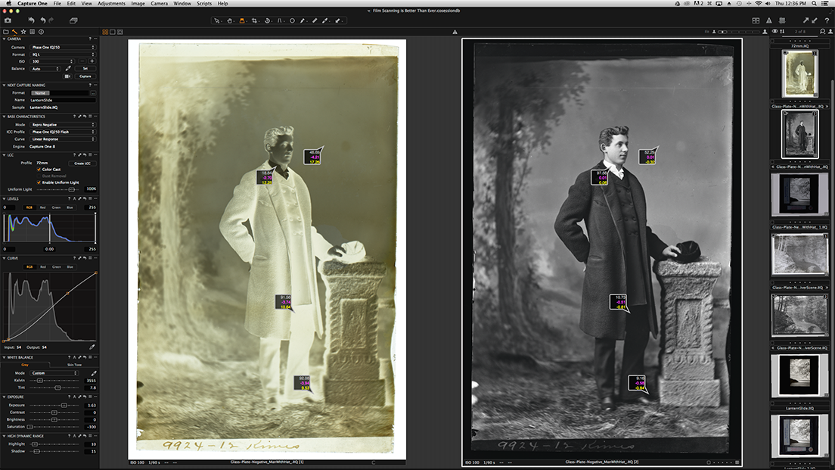The height and width of the screenshot is (470, 835).
Task: Toggle Enable Uniform Light checkbox
Action: [x=39, y=182]
